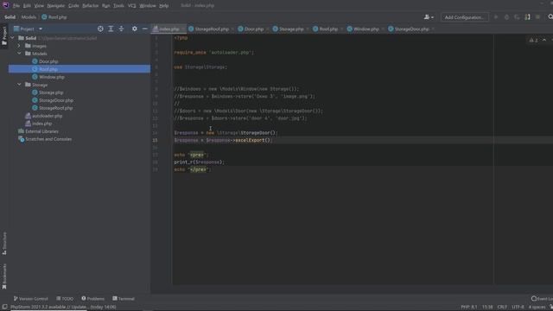This screenshot has width=553, height=311.
Task: Close the StorageRoof.php editor tab
Action: [x=232, y=29]
